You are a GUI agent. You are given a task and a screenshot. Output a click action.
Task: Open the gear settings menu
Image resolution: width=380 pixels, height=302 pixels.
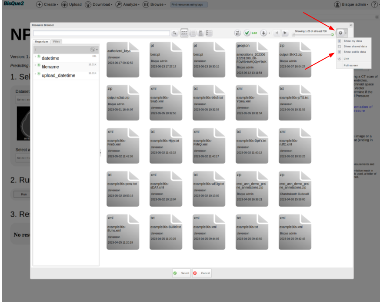[x=341, y=33]
